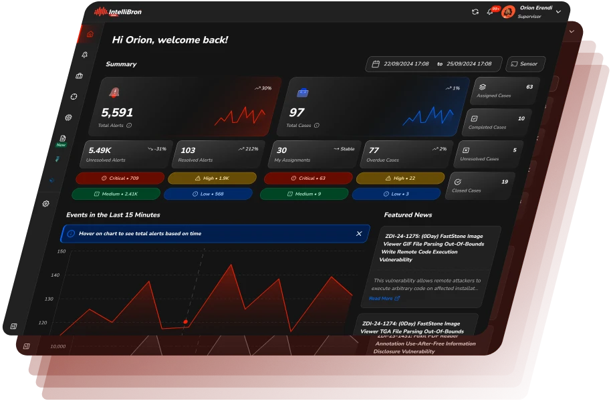611x401 pixels.
Task: Expand the chevron below the profile area
Action: (570, 31)
